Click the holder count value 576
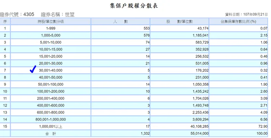271x138 pixels. point(146,36)
